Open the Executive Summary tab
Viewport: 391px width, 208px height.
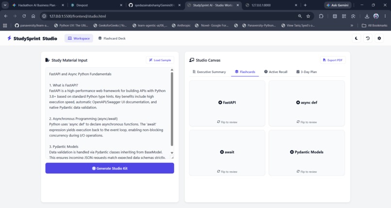click(x=209, y=72)
